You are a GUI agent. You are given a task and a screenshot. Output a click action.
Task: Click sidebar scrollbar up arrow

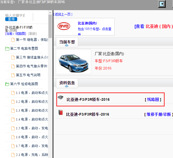pos(50,12)
